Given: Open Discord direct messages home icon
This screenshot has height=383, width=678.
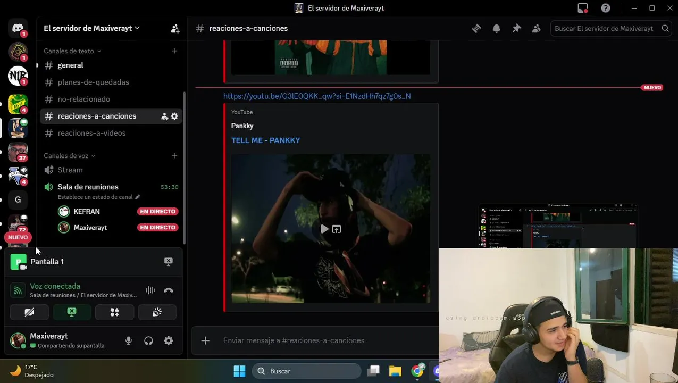Looking at the screenshot, I should (x=18, y=28).
